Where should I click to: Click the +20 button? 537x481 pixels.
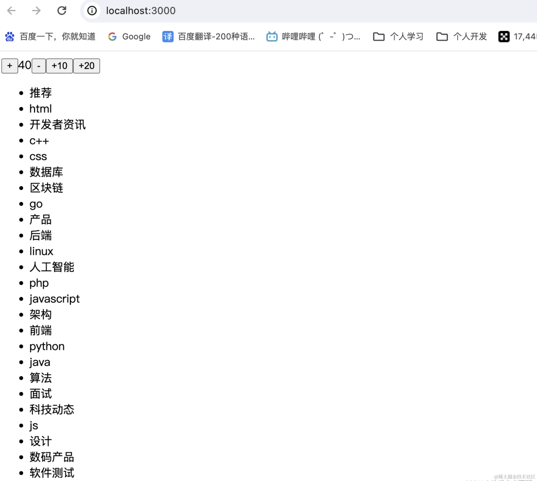87,66
